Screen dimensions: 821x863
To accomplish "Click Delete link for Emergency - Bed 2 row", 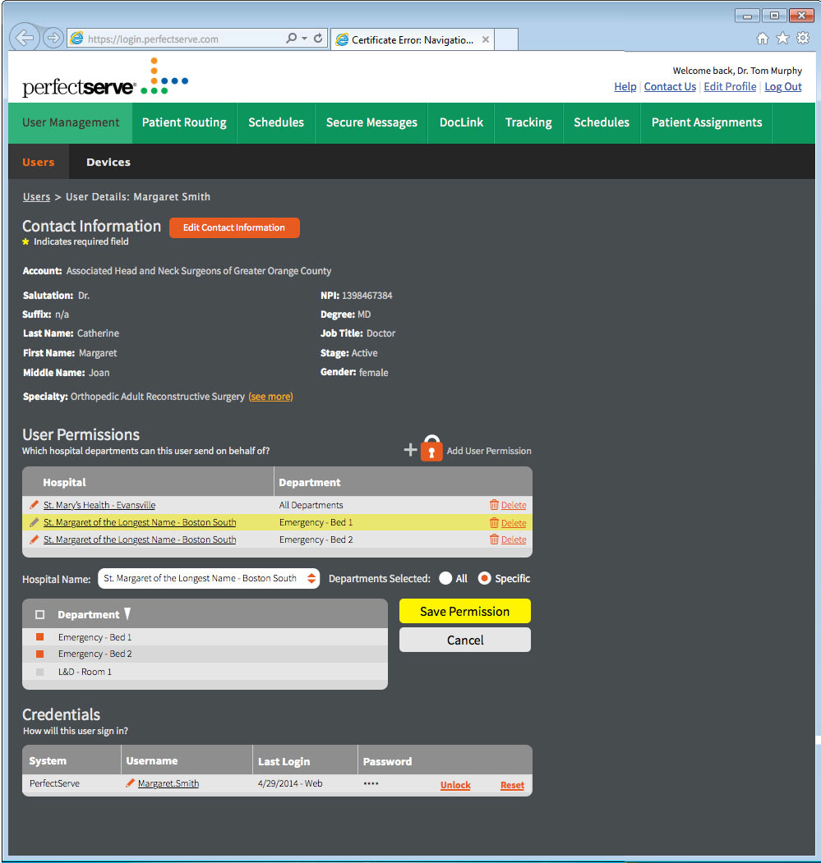I will 514,540.
